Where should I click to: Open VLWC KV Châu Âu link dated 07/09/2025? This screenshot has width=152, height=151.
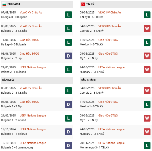(x=31, y=12)
